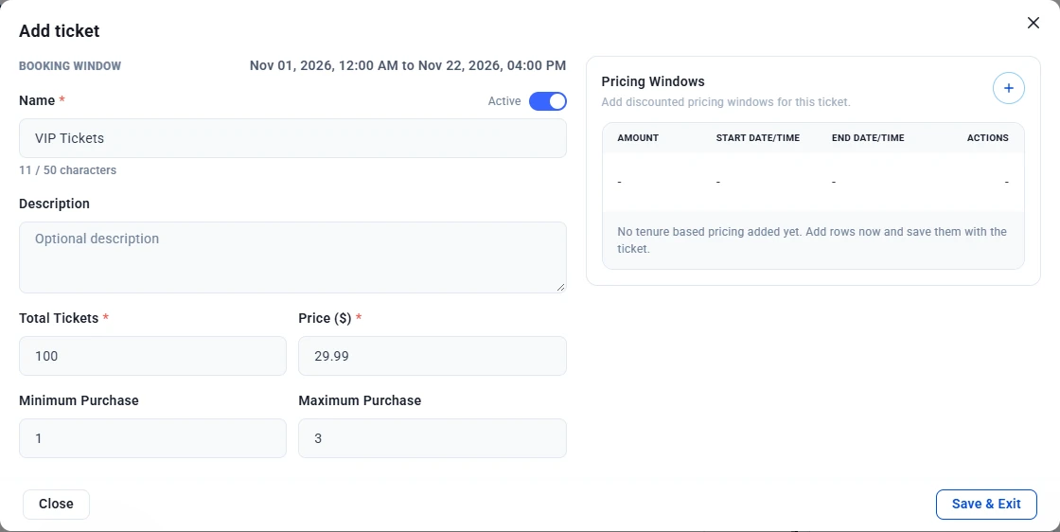Viewport: 1060px width, 532px height.
Task: Grab the description textarea resize handle
Action: click(x=560, y=287)
